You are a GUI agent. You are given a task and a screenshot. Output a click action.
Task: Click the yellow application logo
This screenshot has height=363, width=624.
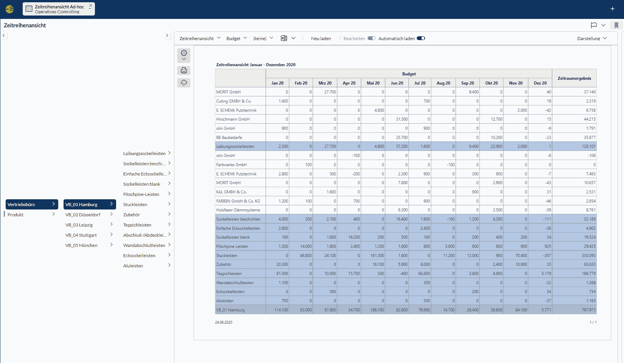10,9
